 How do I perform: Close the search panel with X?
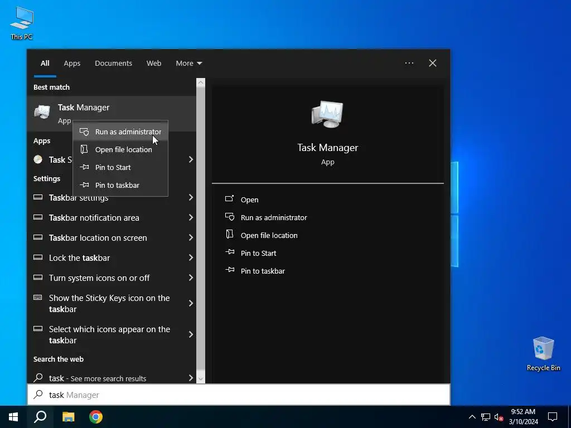(433, 63)
